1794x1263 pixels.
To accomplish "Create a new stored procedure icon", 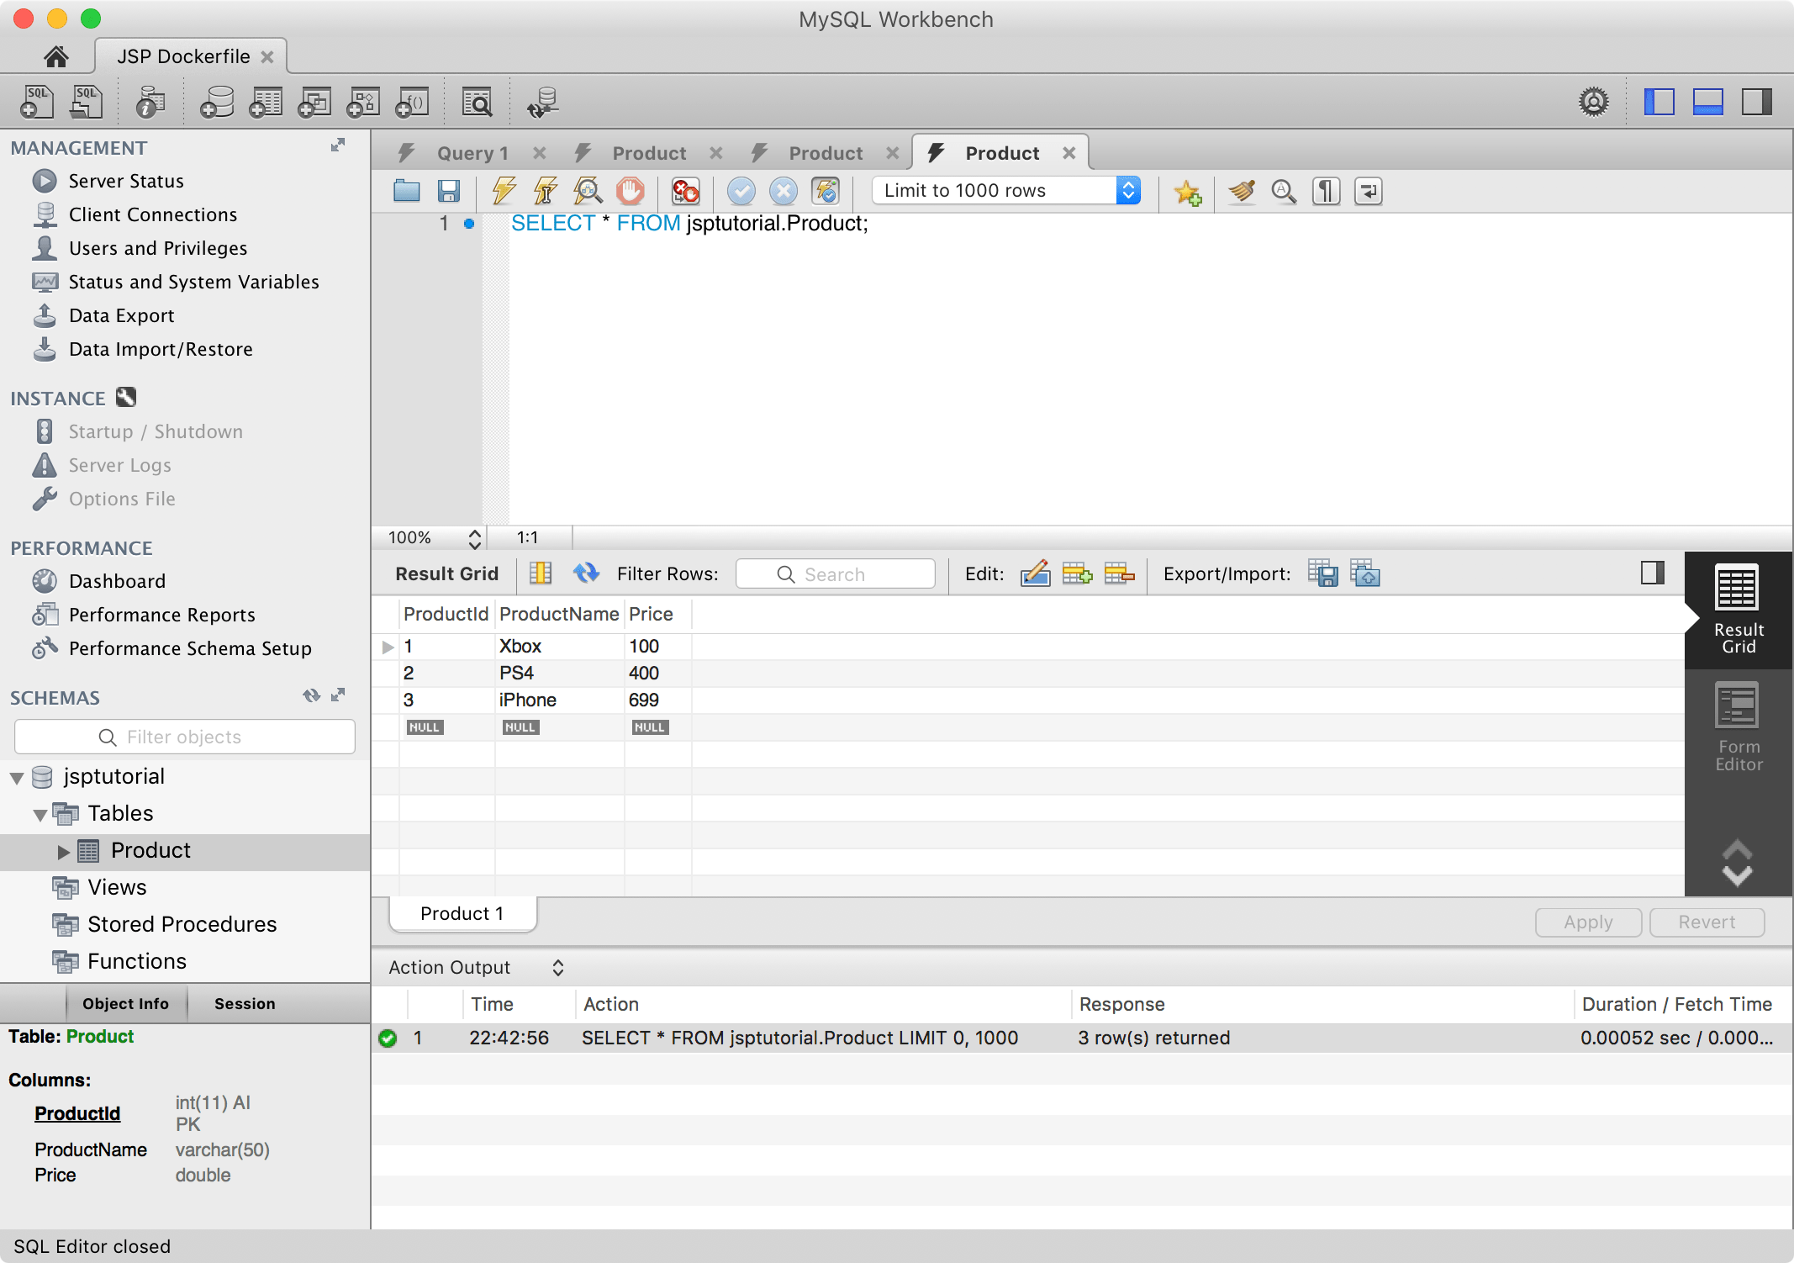I will point(363,103).
